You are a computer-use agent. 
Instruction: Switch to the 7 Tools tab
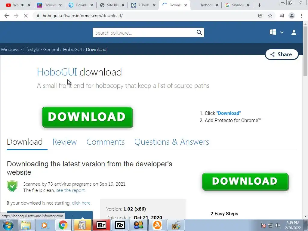[x=143, y=5]
